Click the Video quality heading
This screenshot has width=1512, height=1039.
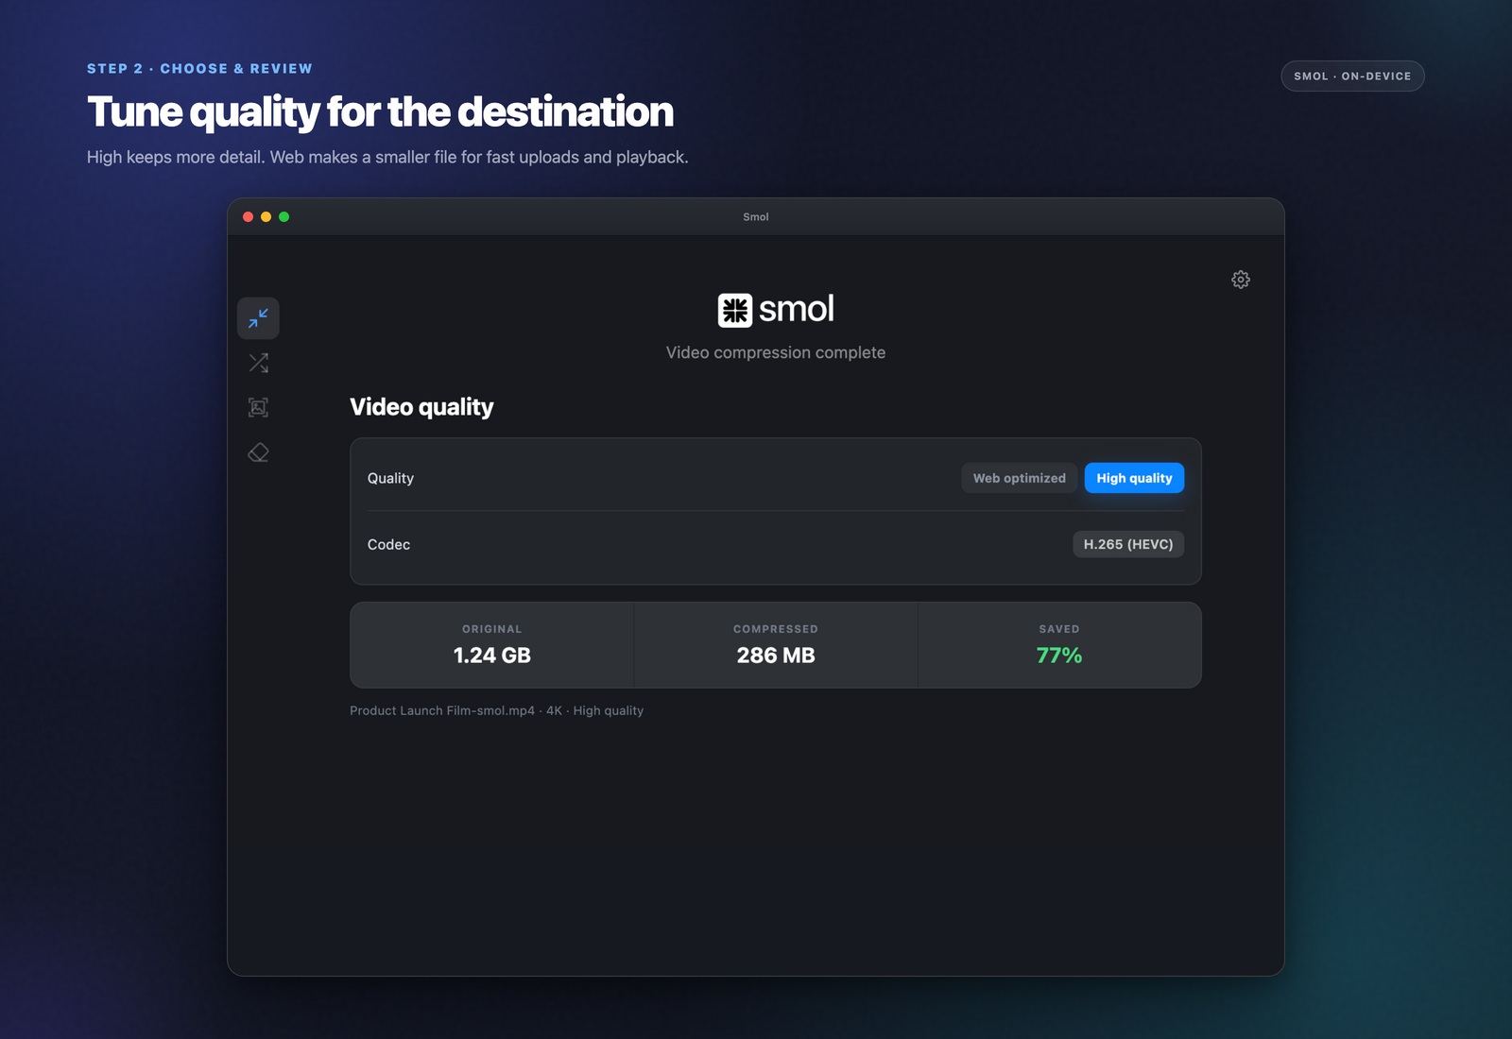421,407
